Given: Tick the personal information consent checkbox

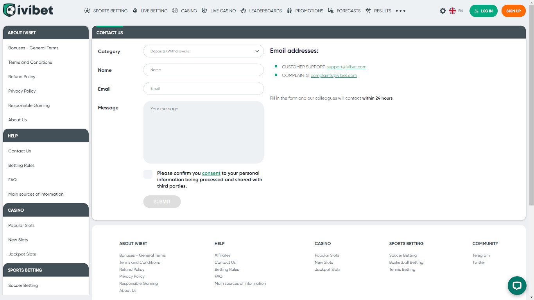Looking at the screenshot, I should click(148, 174).
